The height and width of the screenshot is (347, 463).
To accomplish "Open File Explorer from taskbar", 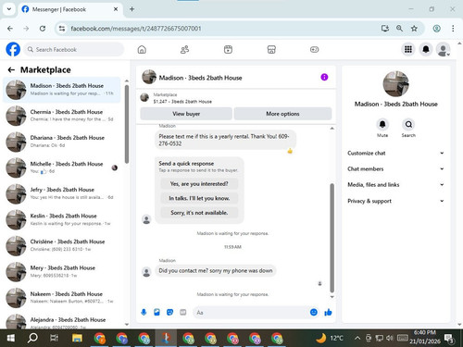I will click(77, 338).
